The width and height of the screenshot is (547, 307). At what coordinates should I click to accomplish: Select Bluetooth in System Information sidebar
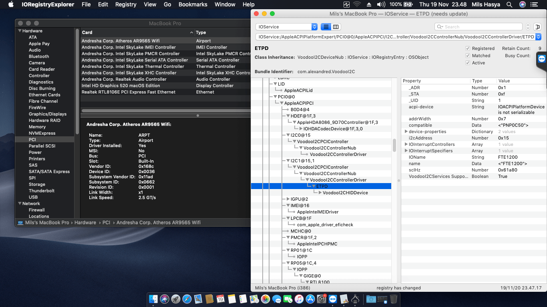pyautogui.click(x=39, y=56)
